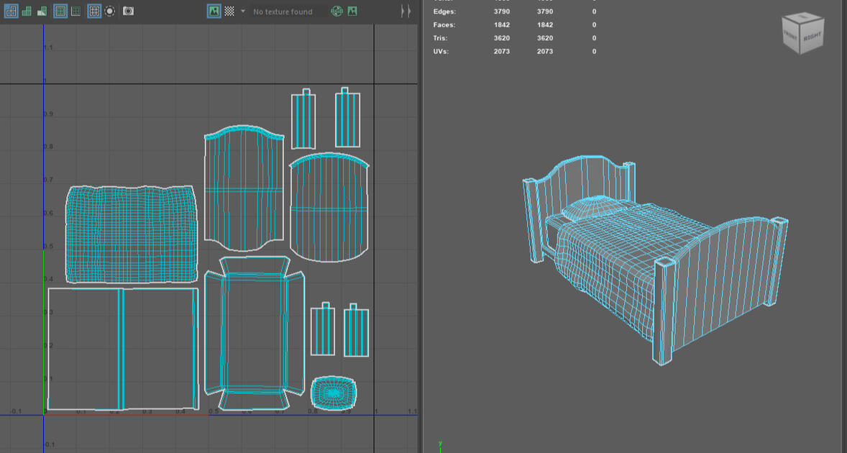Switch to shaded UV shell display

(x=27, y=12)
